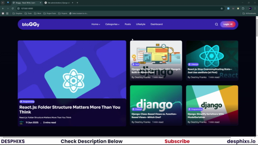
Task: Open the Work bookmarks folder
Action: click(37, 13)
